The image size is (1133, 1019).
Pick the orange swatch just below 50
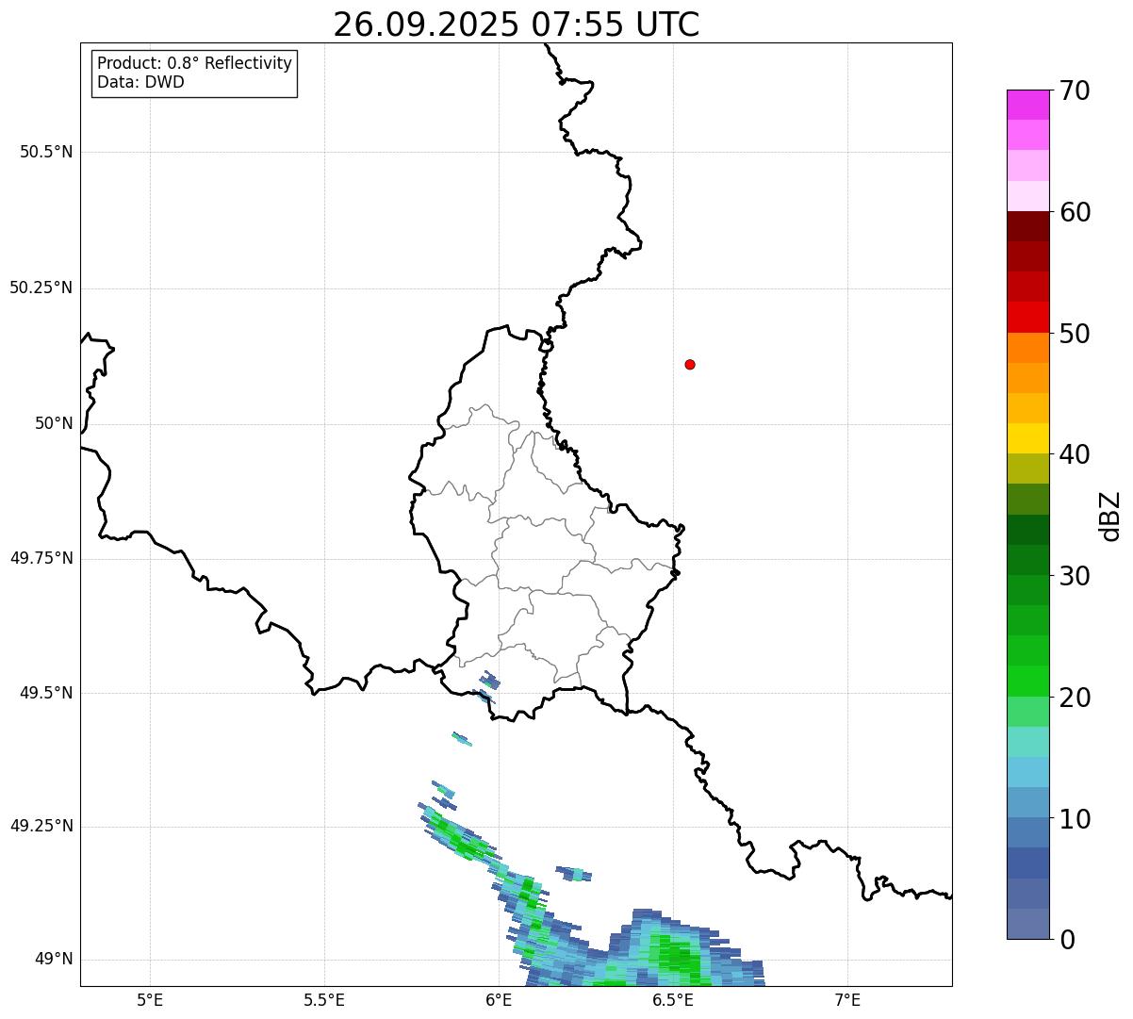coord(1027,348)
